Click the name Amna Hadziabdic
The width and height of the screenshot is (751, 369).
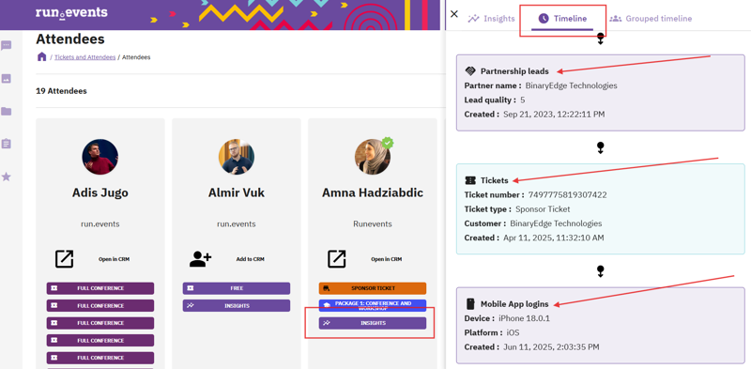(x=373, y=192)
